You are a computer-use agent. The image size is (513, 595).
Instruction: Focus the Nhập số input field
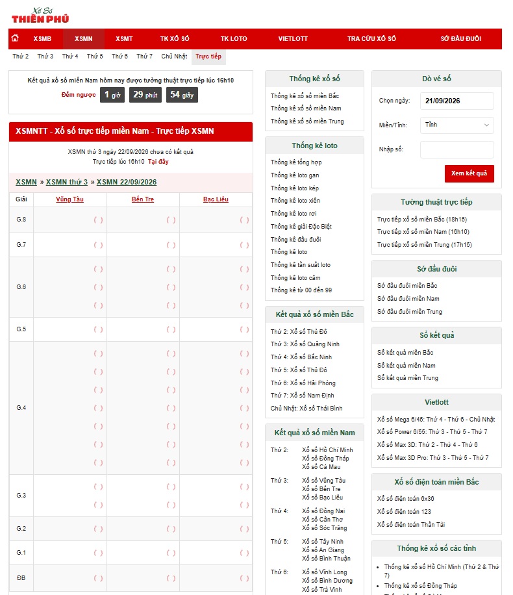pos(457,149)
